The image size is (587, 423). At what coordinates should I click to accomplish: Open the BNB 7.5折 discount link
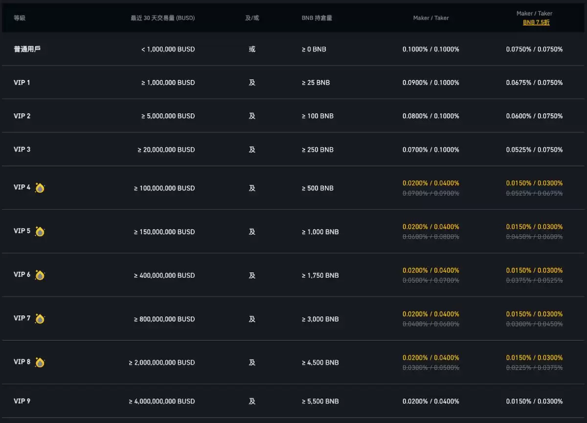tap(536, 22)
